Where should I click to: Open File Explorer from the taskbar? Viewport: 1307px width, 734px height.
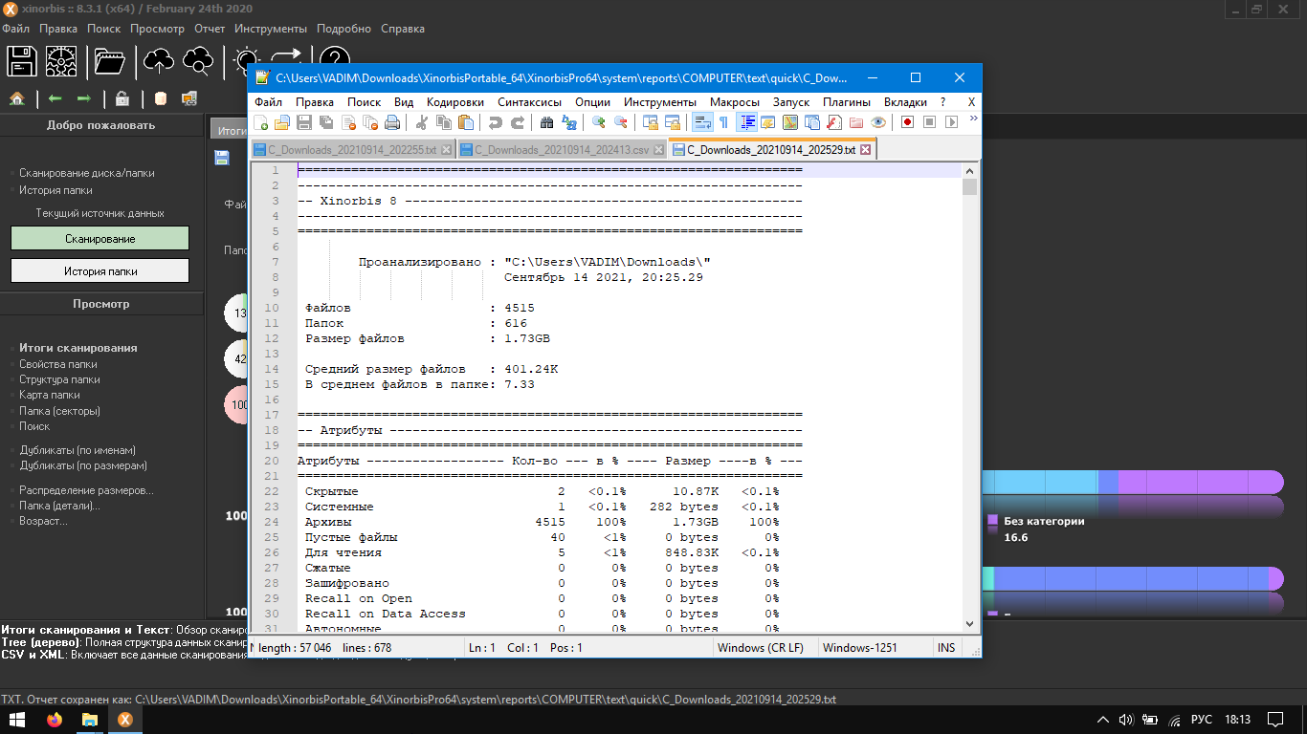90,720
